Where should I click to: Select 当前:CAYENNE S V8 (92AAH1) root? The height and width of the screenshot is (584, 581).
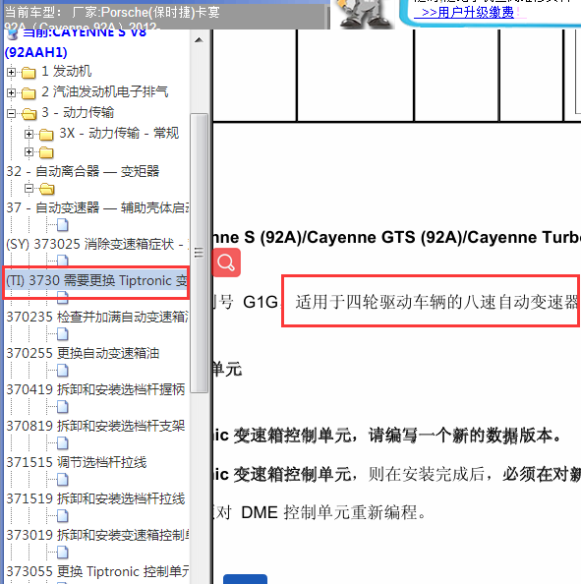(x=76, y=42)
